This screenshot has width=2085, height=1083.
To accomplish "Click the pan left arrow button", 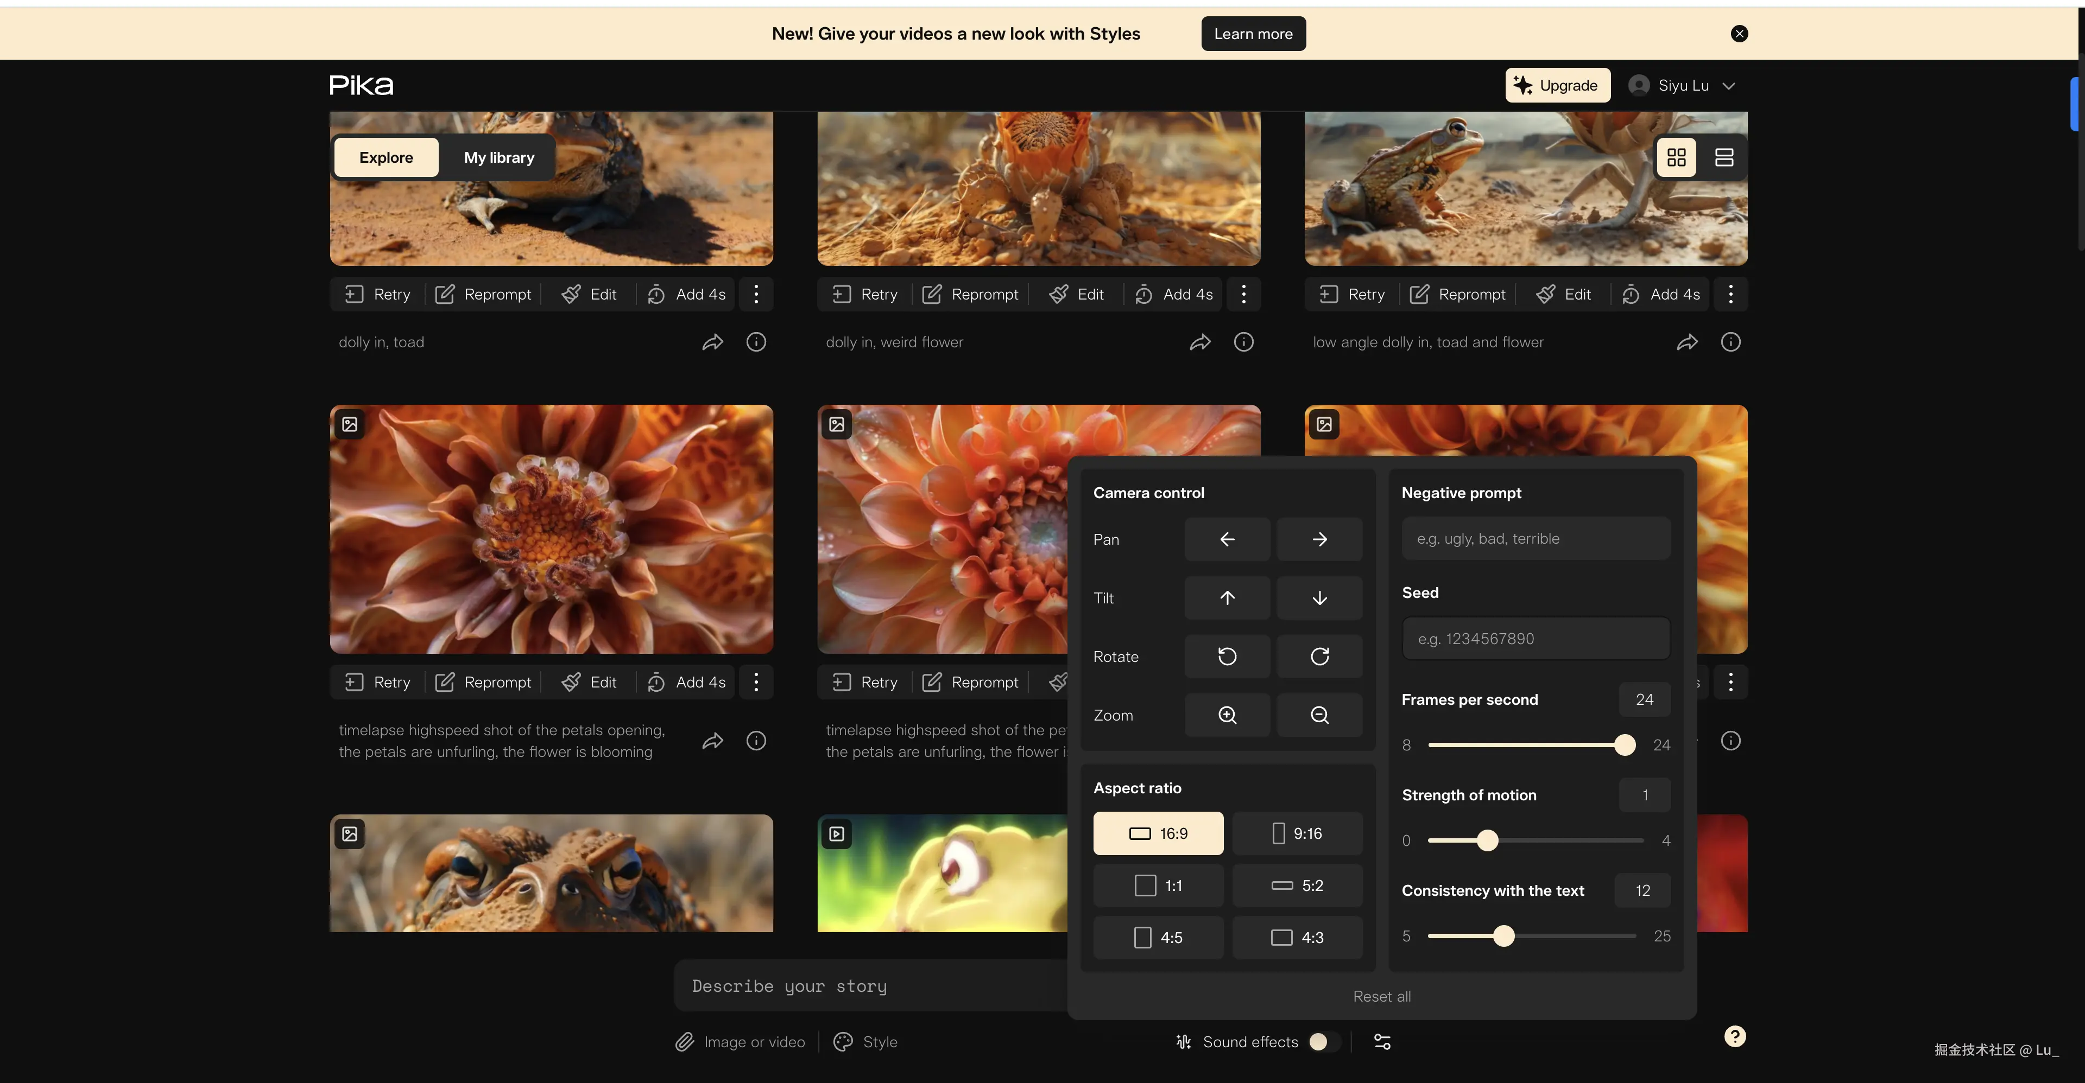I will pyautogui.click(x=1226, y=539).
